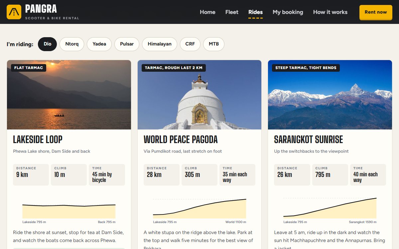Click the 795 m climb value
This screenshot has height=249, width=399.
click(x=323, y=175)
